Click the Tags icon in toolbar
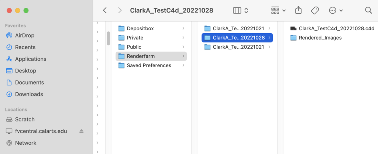 [x=315, y=10]
